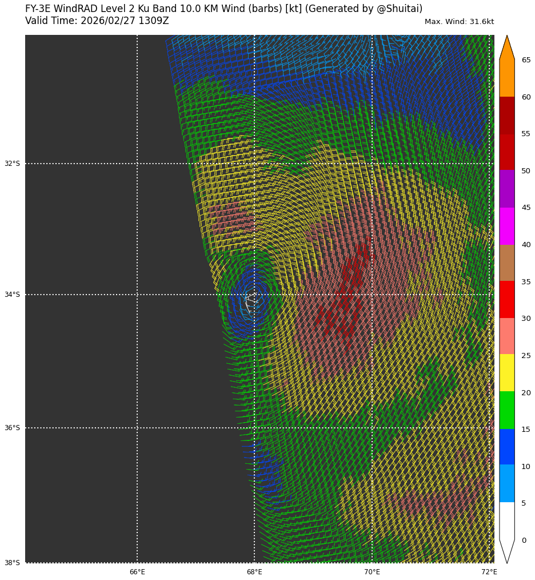Screen dimensions: 535x580
Task: Click the 68°E longitude axis label
Action: (254, 572)
